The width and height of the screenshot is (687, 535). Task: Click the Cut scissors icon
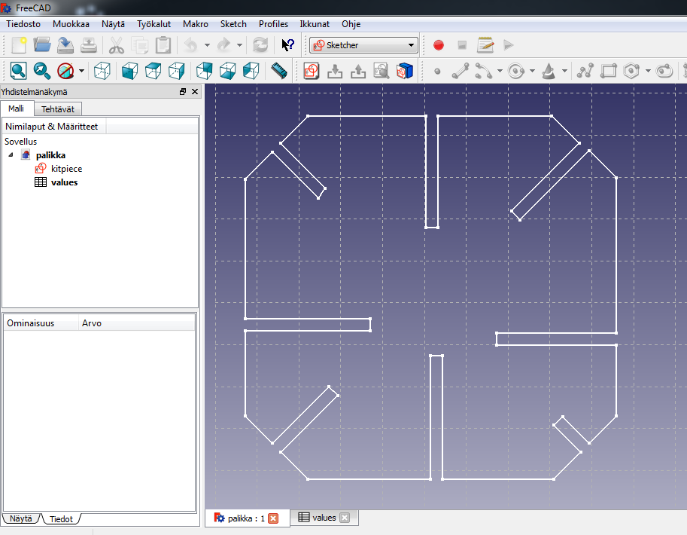click(116, 45)
